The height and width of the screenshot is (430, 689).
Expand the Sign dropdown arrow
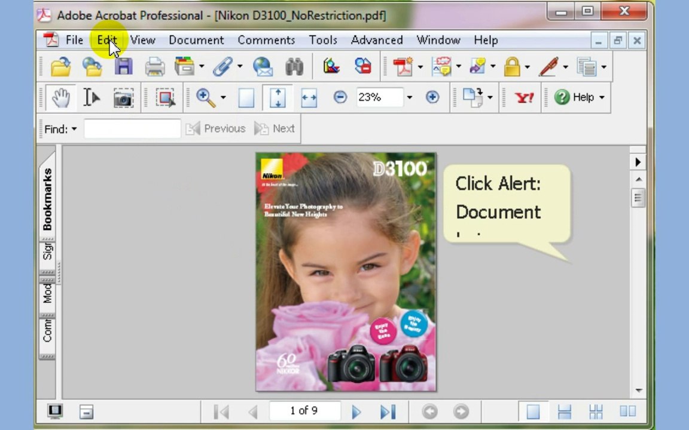point(565,67)
